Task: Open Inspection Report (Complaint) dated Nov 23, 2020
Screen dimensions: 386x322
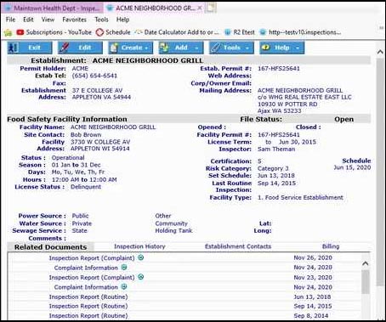Action: [92, 278]
